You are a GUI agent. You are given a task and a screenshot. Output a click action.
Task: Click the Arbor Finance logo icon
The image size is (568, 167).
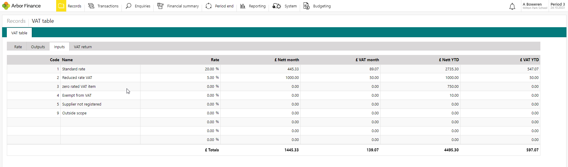(x=6, y=6)
